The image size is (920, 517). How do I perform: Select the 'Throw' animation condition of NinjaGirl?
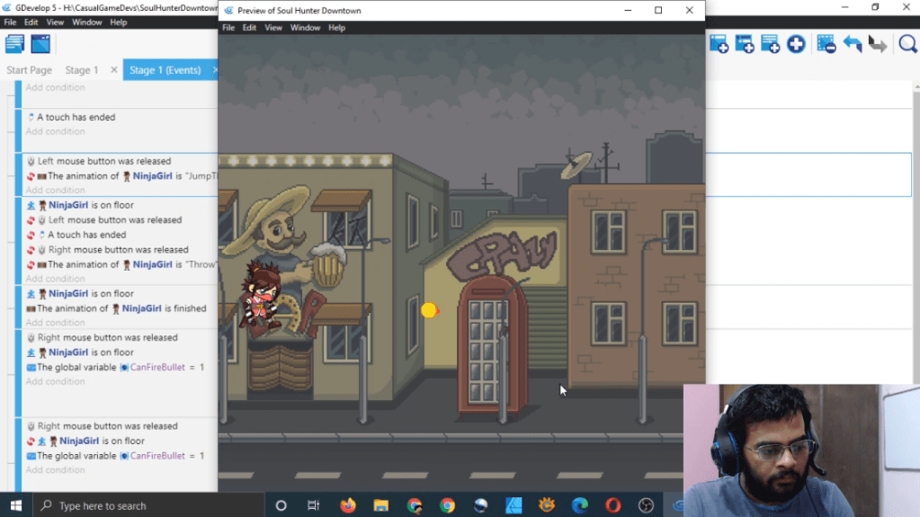coord(121,264)
